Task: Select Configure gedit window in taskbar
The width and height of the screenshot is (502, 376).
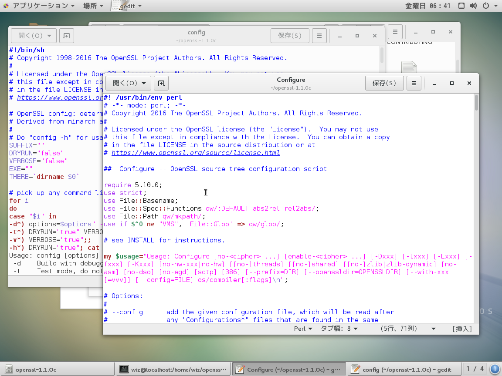Action: point(289,369)
